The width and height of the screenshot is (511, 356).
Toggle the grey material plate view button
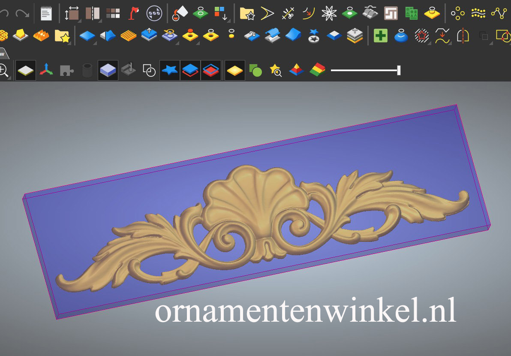click(x=26, y=70)
